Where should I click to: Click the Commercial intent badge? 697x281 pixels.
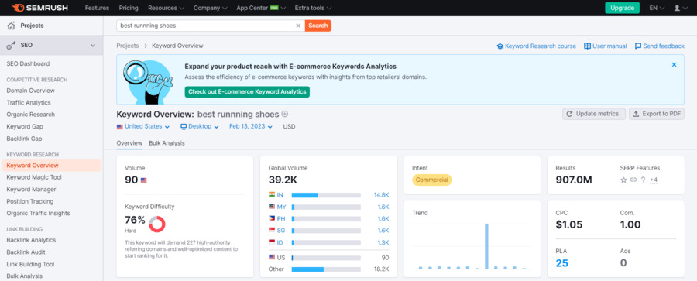pos(431,180)
